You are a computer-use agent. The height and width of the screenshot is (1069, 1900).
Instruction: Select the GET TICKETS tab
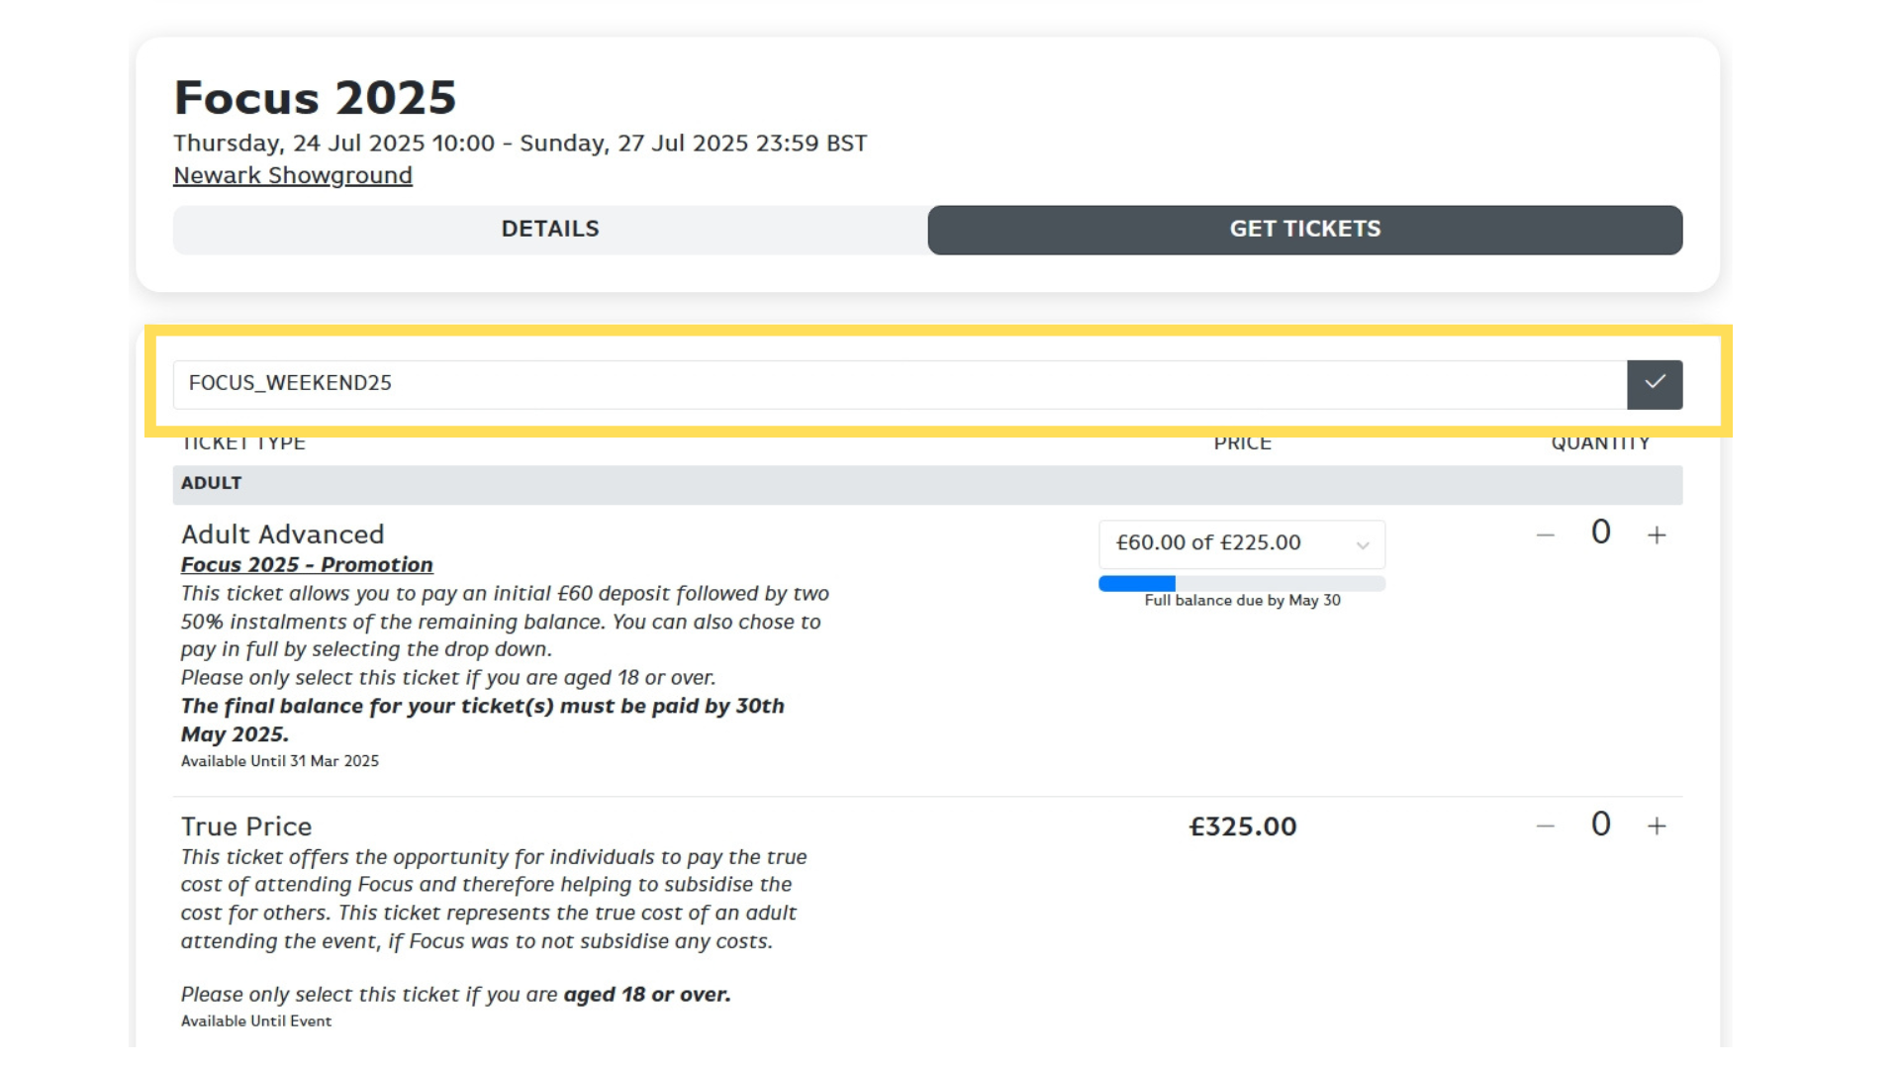tap(1305, 230)
